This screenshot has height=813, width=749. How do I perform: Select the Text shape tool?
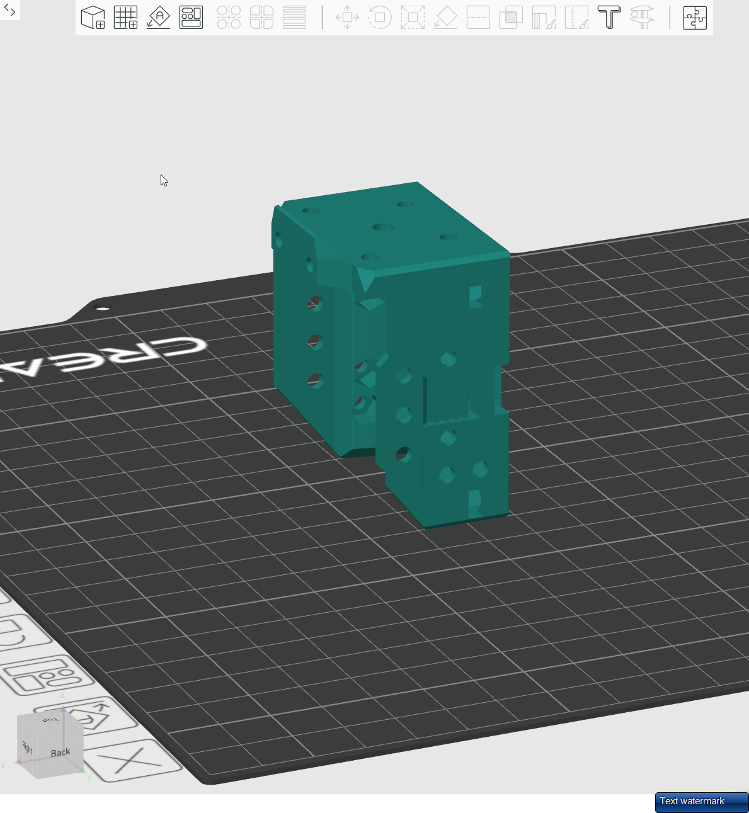click(609, 18)
